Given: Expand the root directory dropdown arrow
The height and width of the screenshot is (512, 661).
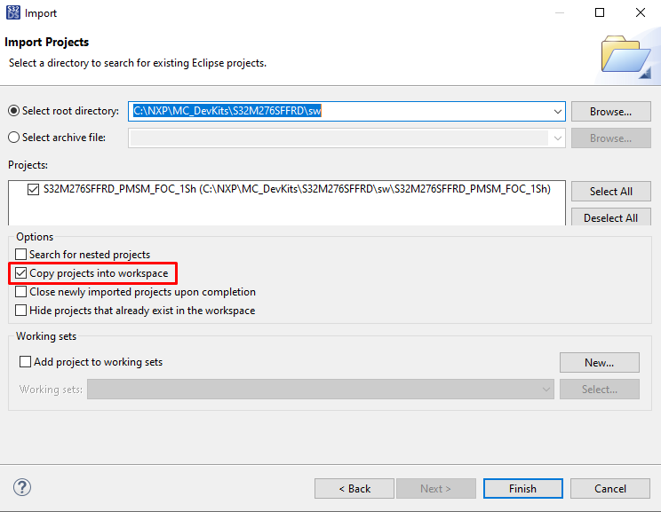Looking at the screenshot, I should point(557,111).
